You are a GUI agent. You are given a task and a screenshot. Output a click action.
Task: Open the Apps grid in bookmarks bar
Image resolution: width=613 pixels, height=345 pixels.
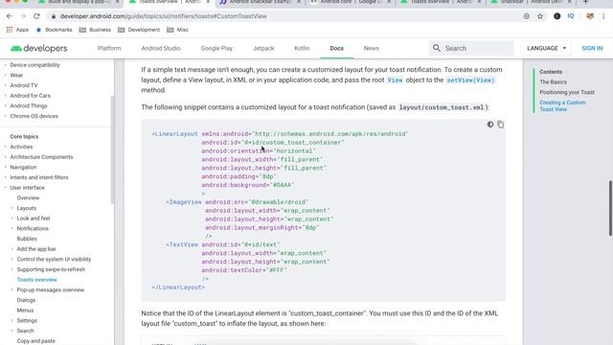point(17,30)
